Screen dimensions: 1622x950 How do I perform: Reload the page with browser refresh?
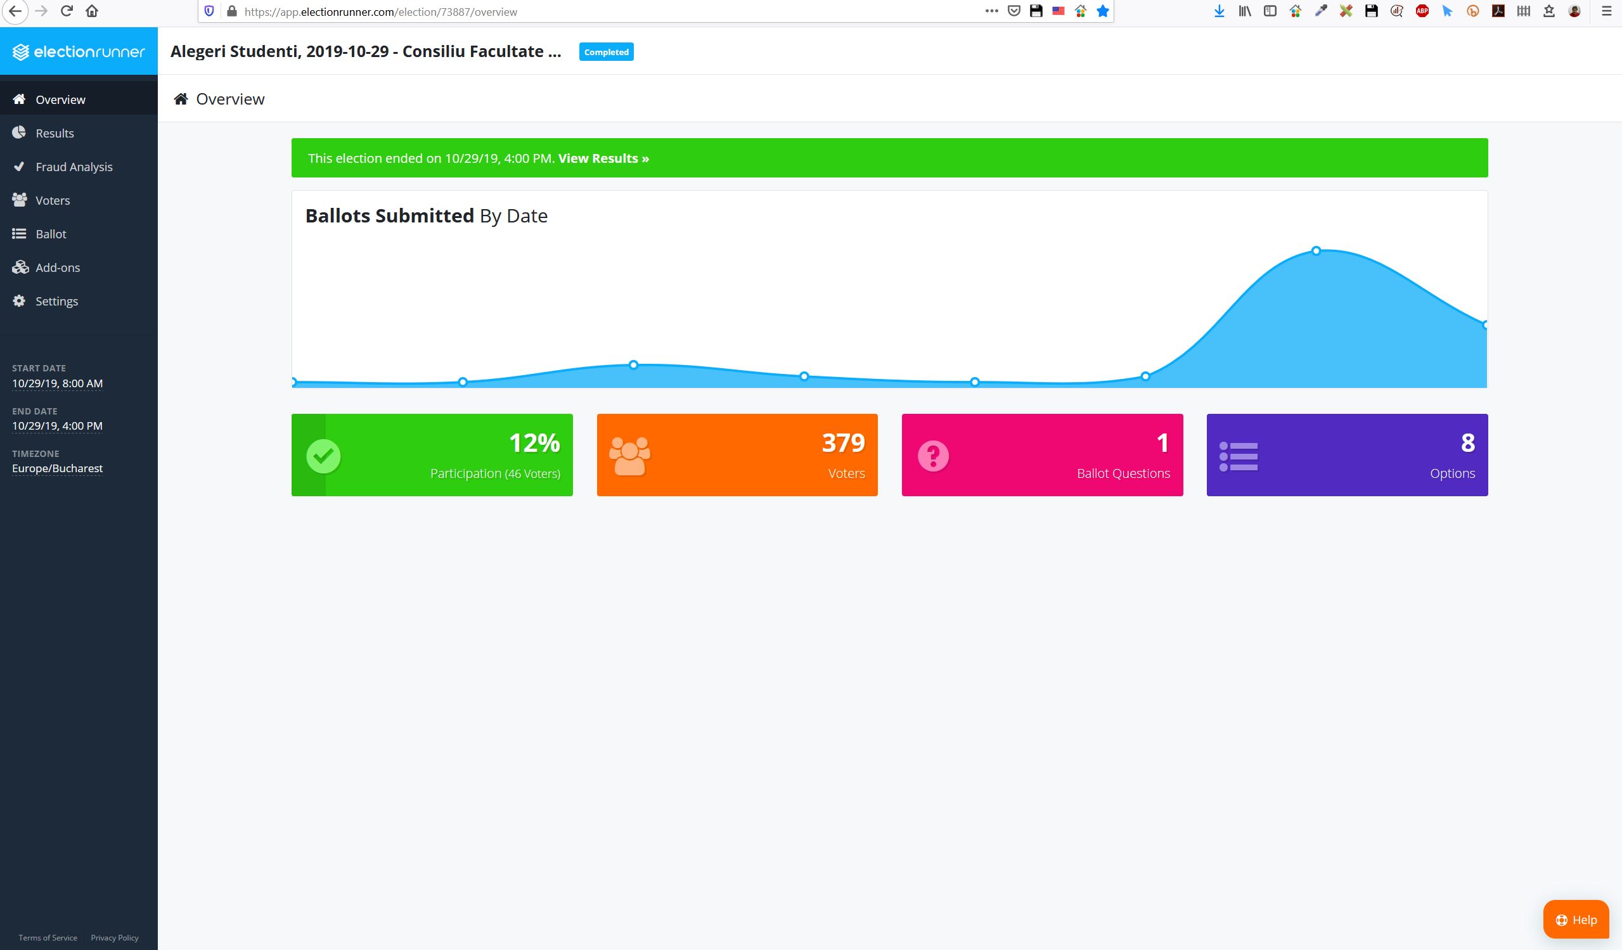tap(67, 11)
